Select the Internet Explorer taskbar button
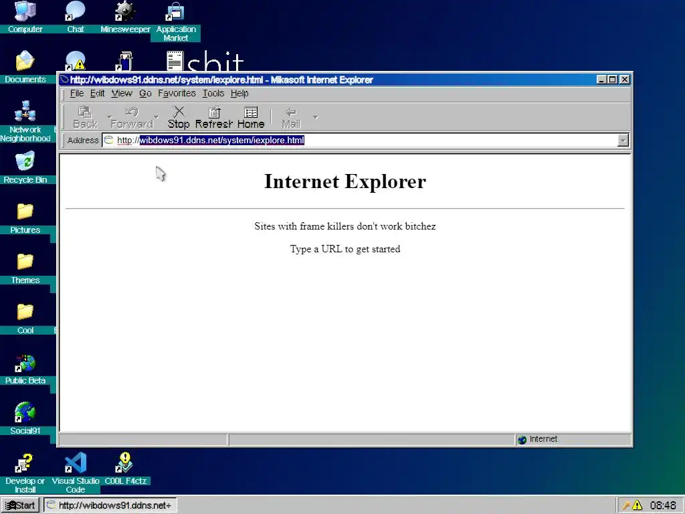685x514 pixels. click(x=110, y=505)
